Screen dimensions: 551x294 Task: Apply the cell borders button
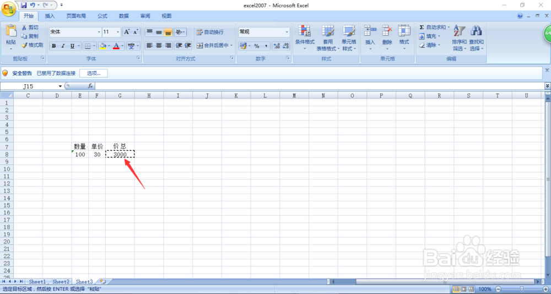[x=88, y=46]
